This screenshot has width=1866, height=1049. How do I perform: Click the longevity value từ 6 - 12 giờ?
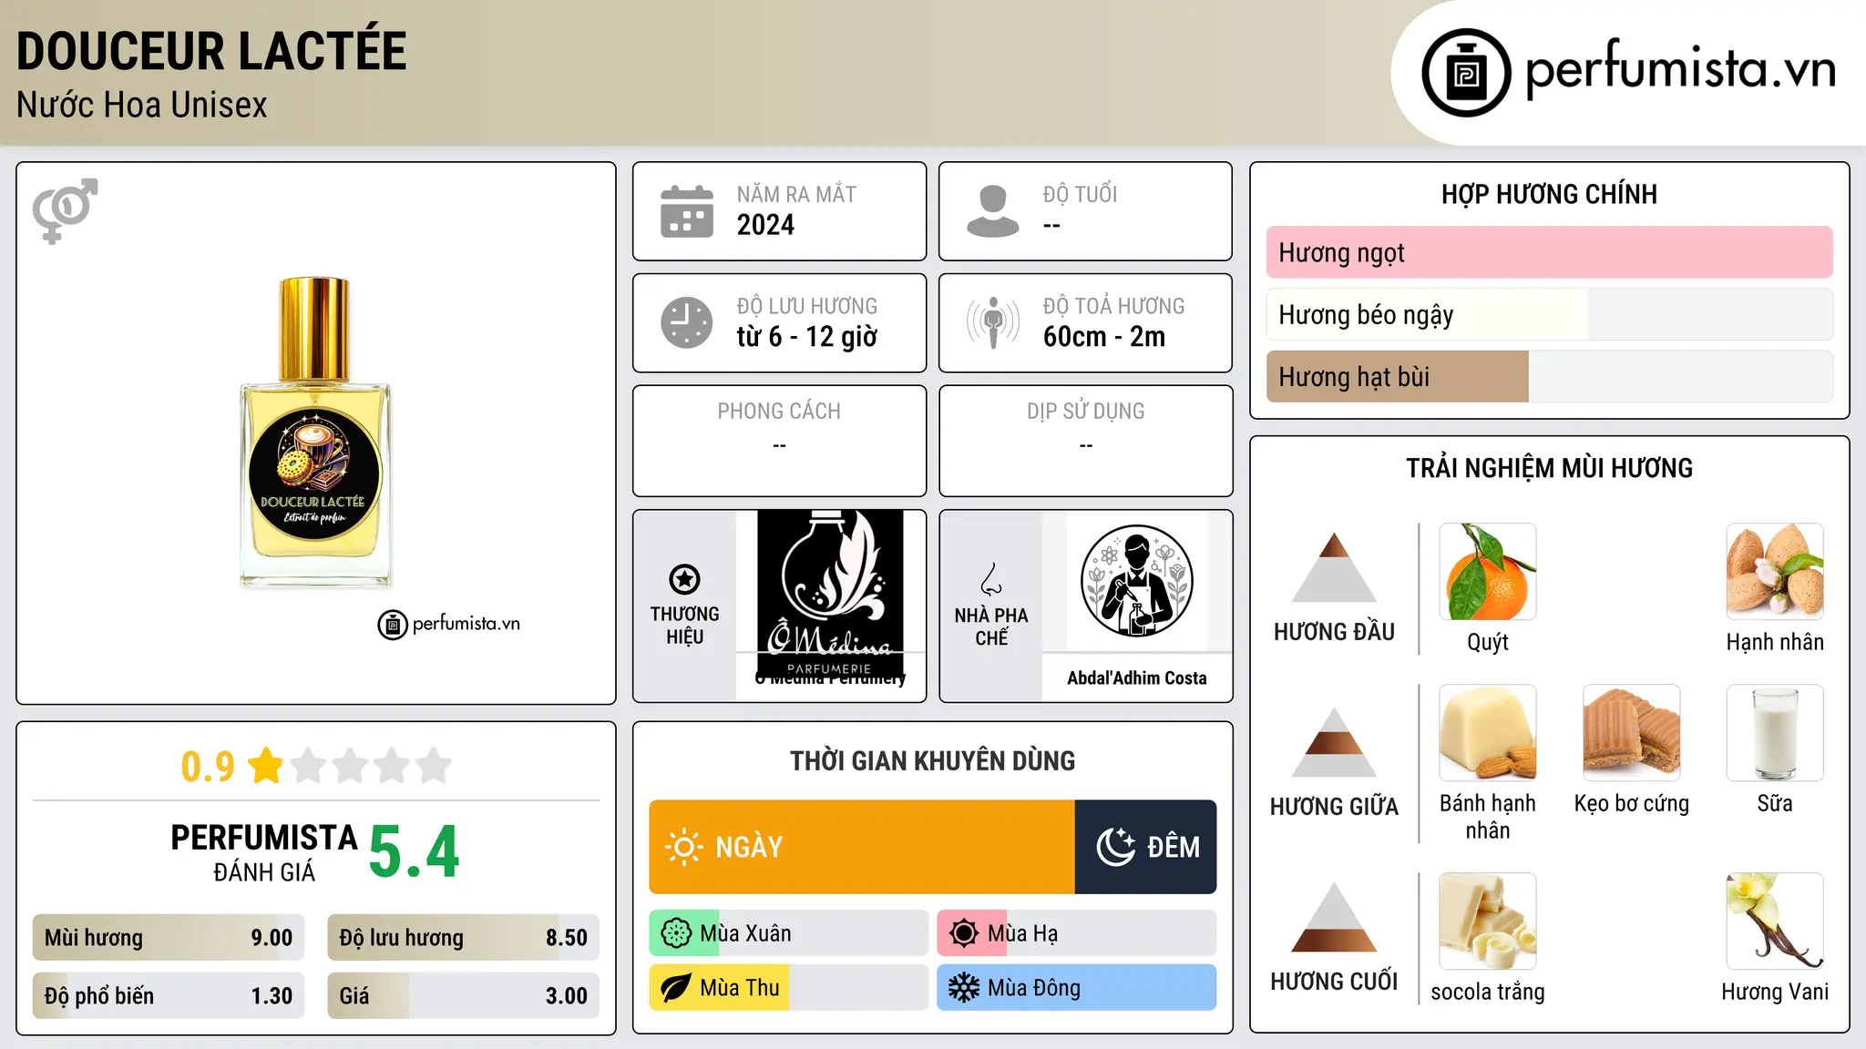pyautogui.click(x=806, y=337)
